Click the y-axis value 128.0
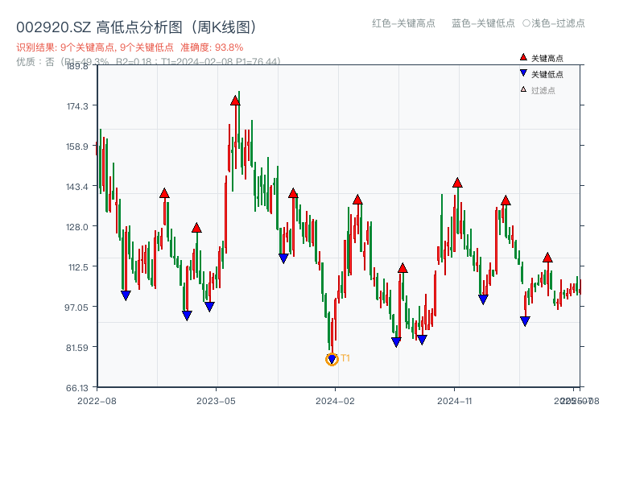 (77, 227)
